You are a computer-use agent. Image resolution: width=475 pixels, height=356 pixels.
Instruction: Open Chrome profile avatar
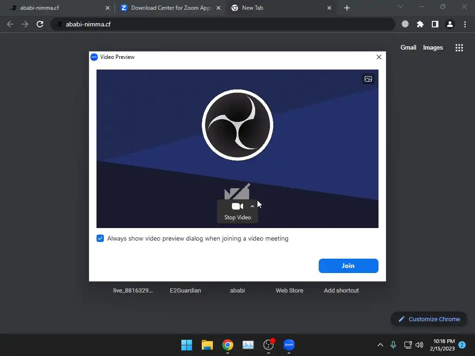click(x=450, y=24)
